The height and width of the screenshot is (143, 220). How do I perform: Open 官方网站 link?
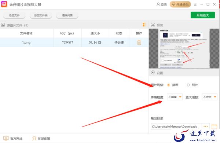tap(13, 139)
